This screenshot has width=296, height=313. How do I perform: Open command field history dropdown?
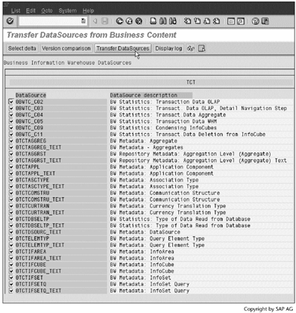pyautogui.click(x=84, y=22)
